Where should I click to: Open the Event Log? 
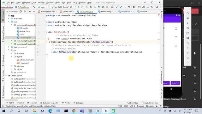point(133,103)
